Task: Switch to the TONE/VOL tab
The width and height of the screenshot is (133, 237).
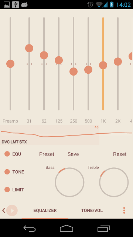Action: click(x=92, y=210)
